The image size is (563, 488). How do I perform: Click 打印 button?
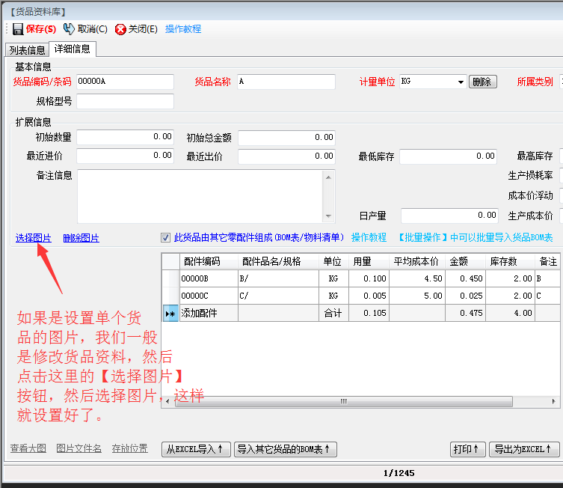click(467, 449)
